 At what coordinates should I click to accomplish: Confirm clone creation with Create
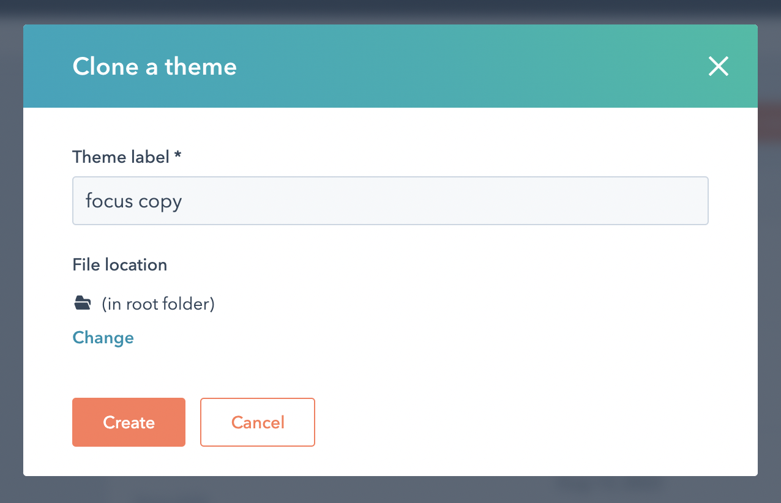coord(129,422)
